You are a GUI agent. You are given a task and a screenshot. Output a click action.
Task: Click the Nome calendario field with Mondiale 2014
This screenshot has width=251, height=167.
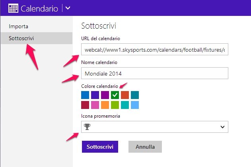155,73
